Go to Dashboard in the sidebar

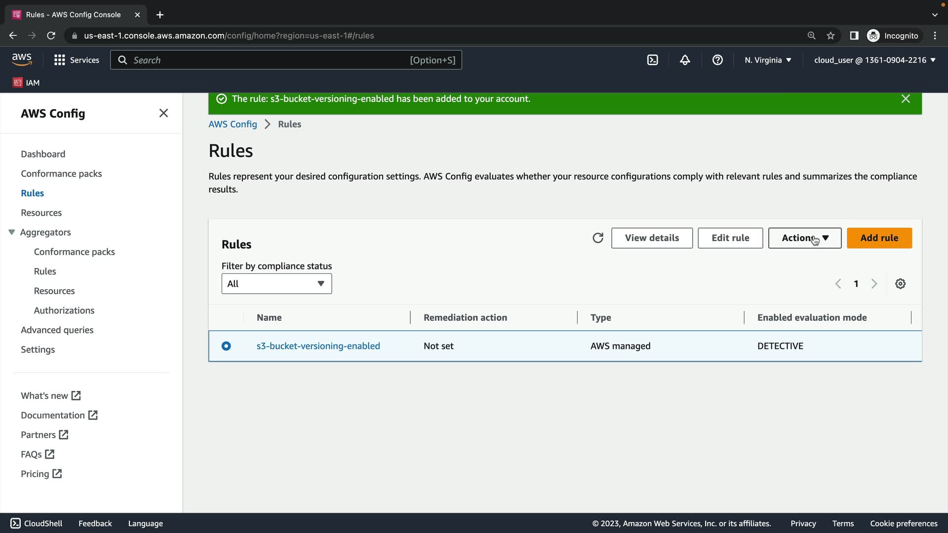pos(43,154)
